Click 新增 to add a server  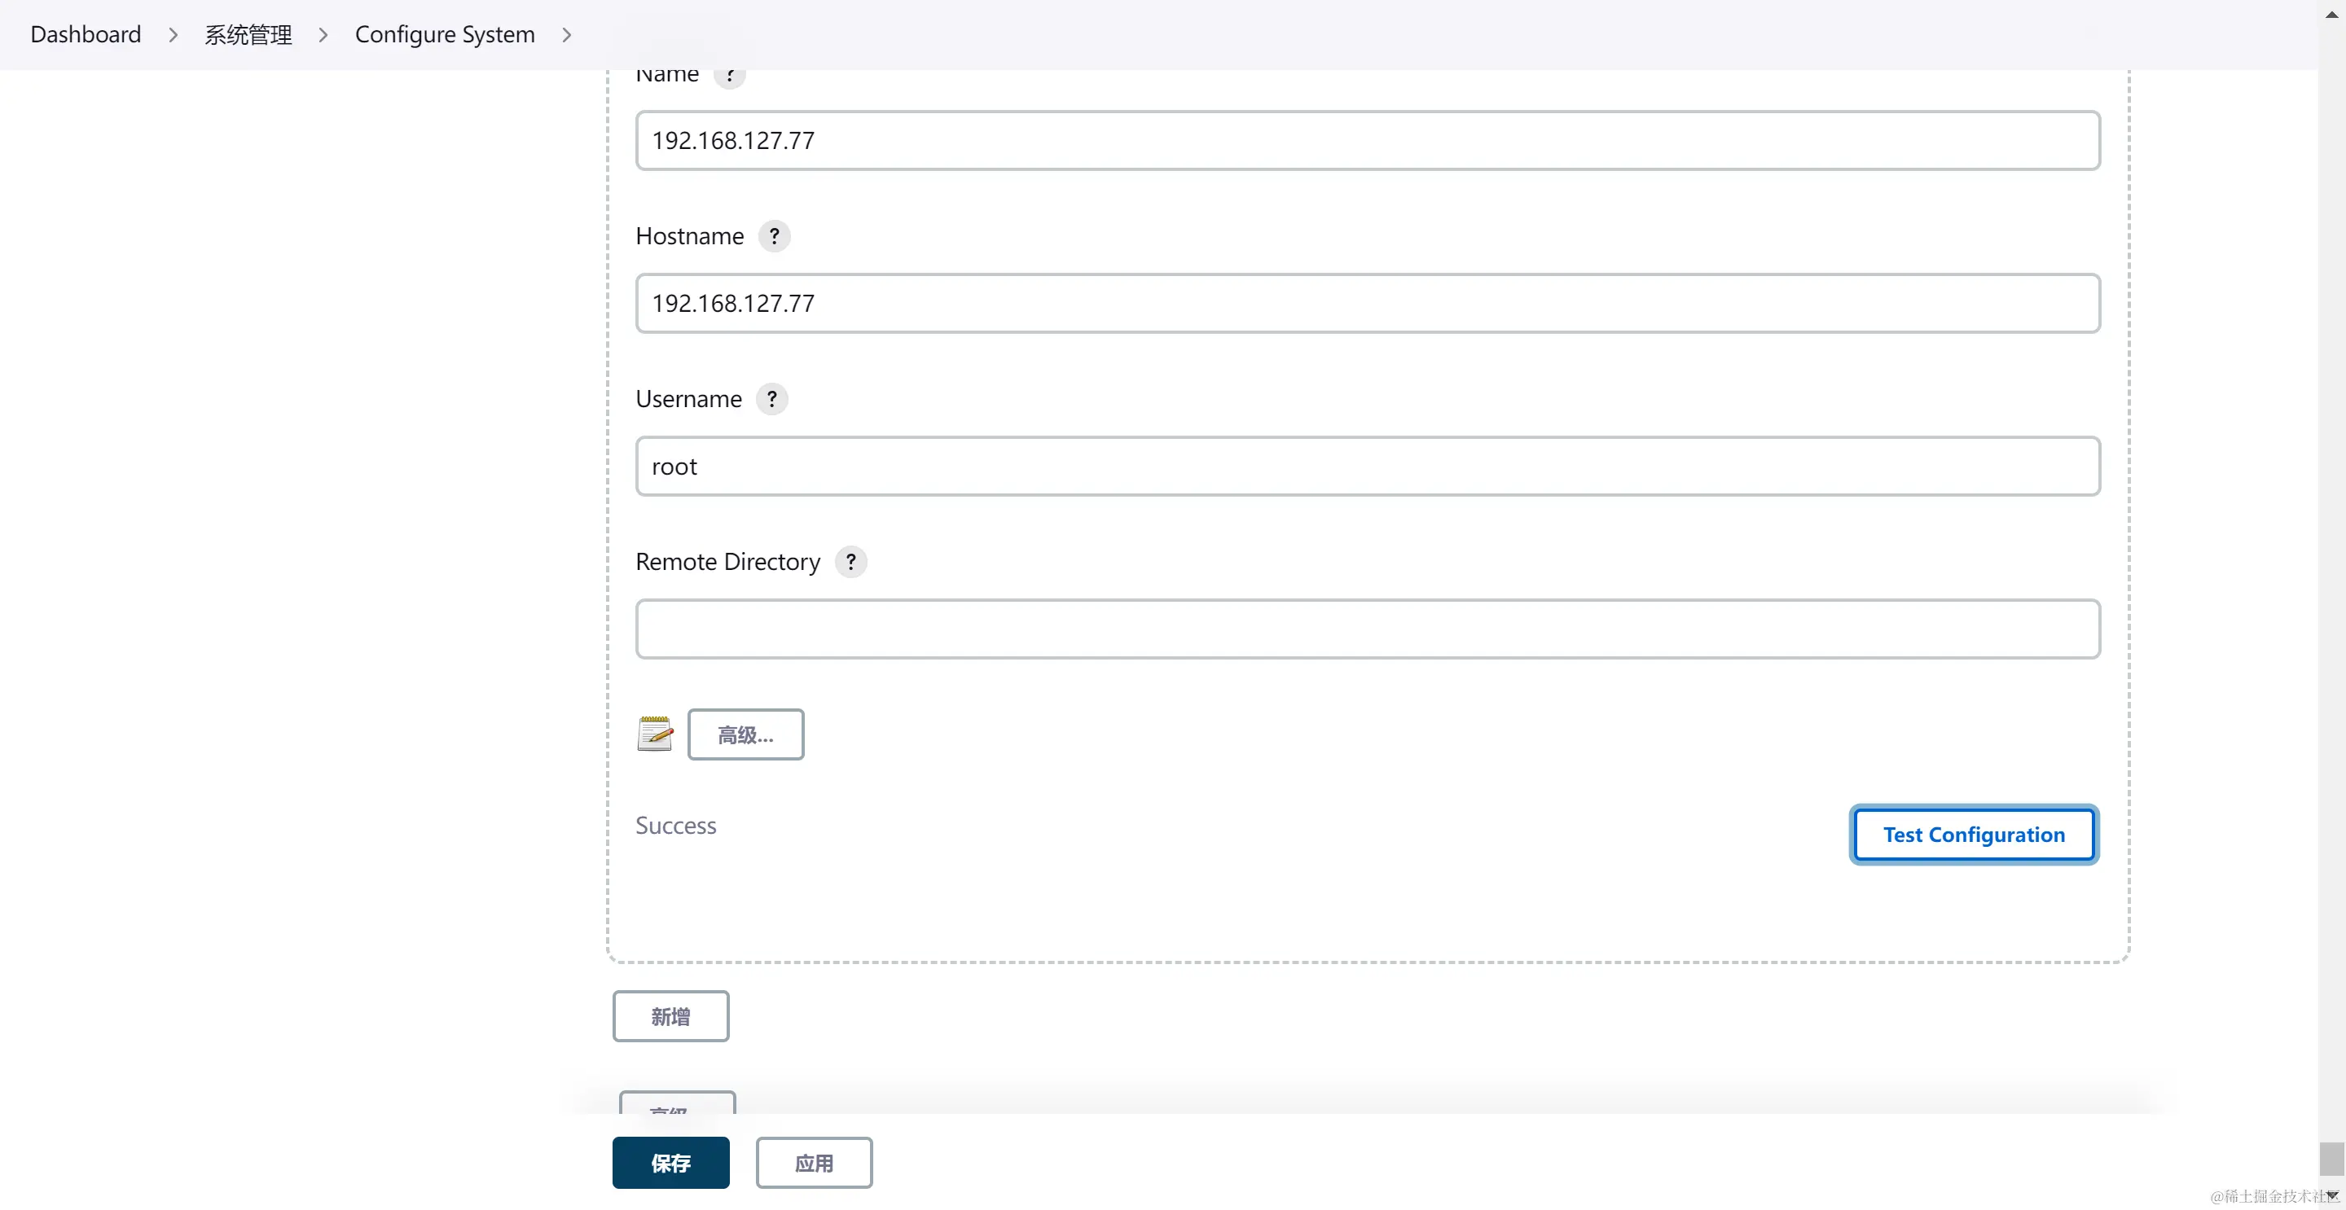tap(671, 1016)
